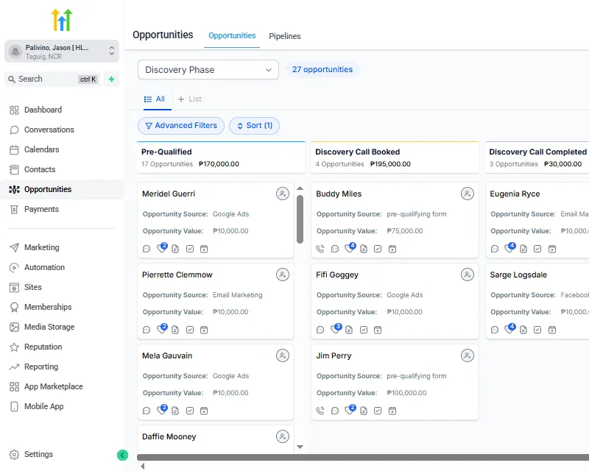
Task: Click the assign owner icon on Mela Gauvain
Action: click(283, 355)
